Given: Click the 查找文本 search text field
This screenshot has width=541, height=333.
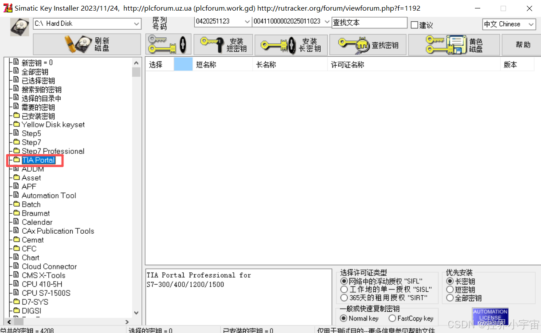Looking at the screenshot, I should click(x=369, y=22).
